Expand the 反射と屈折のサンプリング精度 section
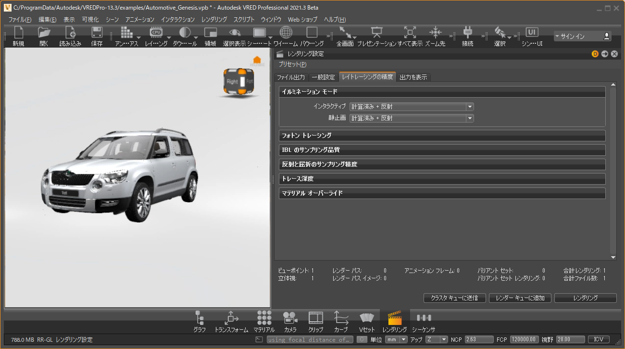625x349 pixels. click(442, 164)
